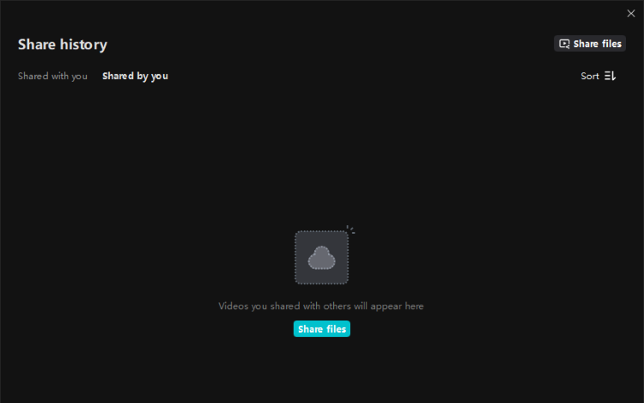
Task: Switch to Shared with you tab
Action: (x=52, y=76)
